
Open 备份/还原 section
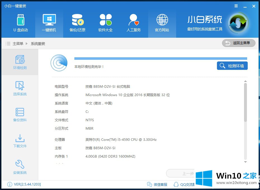[x=77, y=23]
